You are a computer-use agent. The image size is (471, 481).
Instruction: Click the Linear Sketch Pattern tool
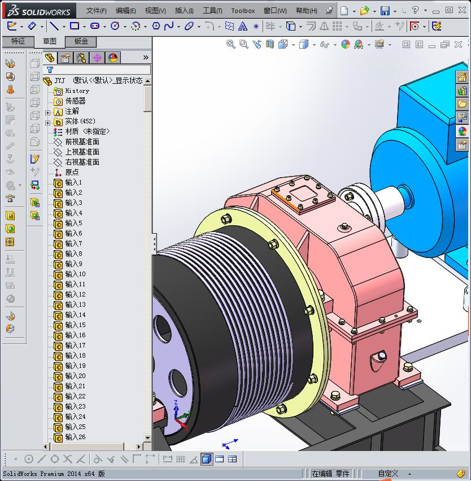(337, 26)
